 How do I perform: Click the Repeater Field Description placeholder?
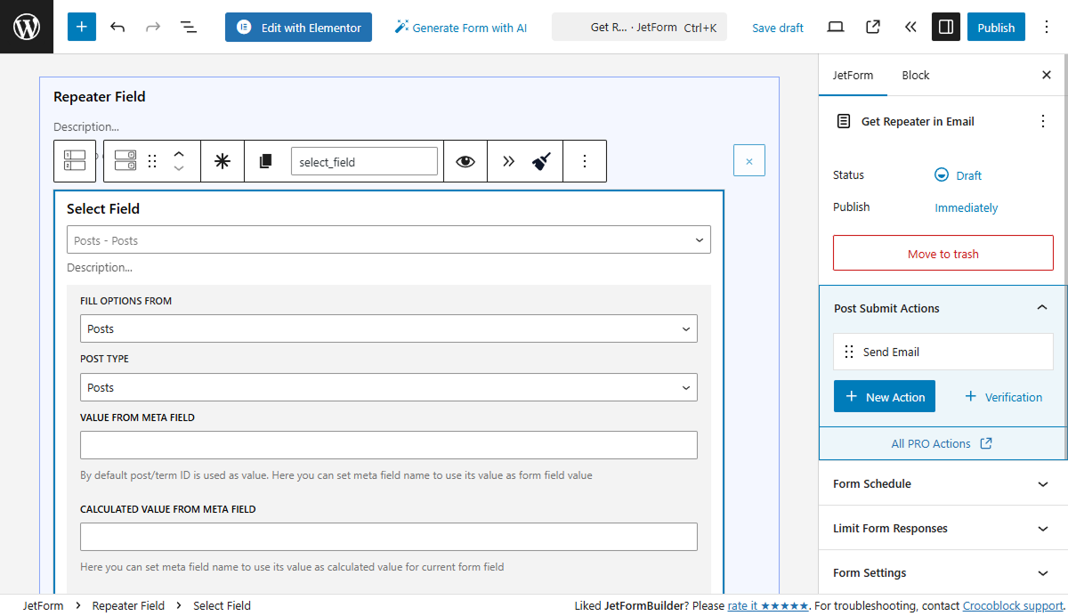pos(86,126)
